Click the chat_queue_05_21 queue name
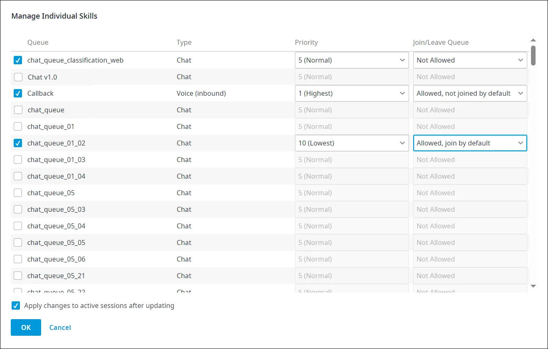This screenshot has height=349, width=548. coord(56,276)
